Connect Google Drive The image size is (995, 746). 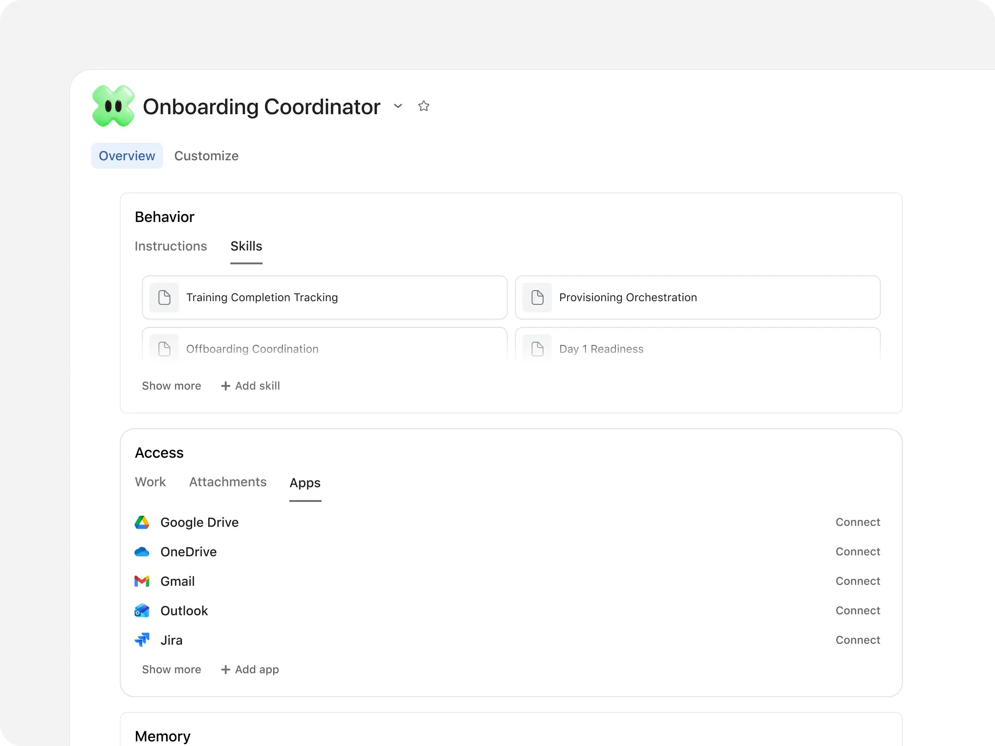coord(858,522)
